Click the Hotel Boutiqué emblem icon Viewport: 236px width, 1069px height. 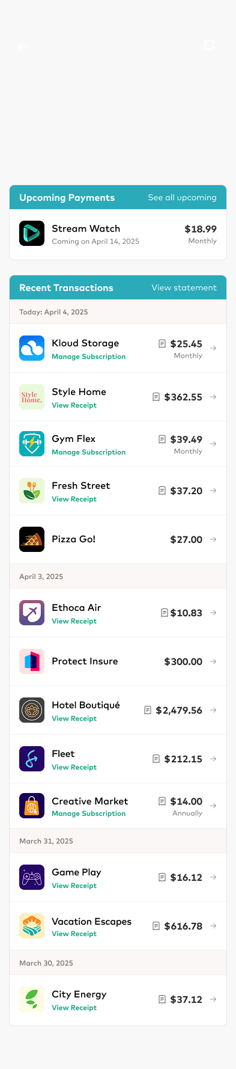[32, 710]
